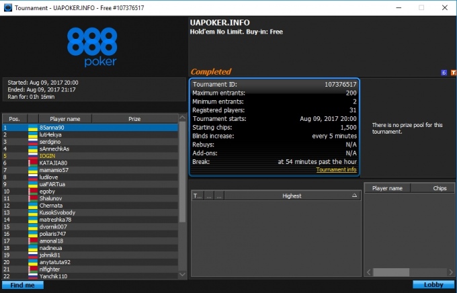Click the flag beside nlfighter
Screen dimensions: 457x293
point(33,269)
